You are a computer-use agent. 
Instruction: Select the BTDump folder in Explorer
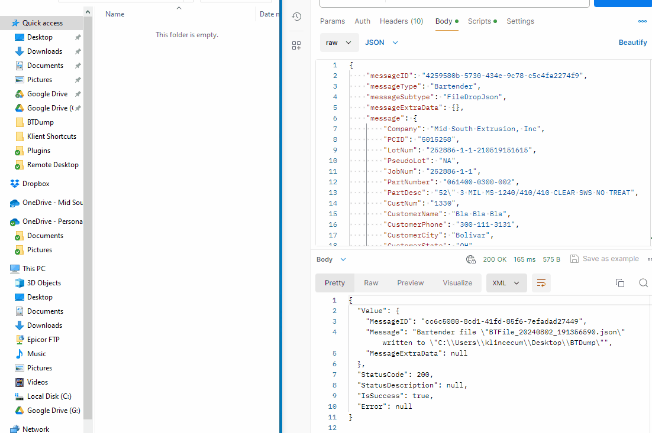click(x=40, y=122)
